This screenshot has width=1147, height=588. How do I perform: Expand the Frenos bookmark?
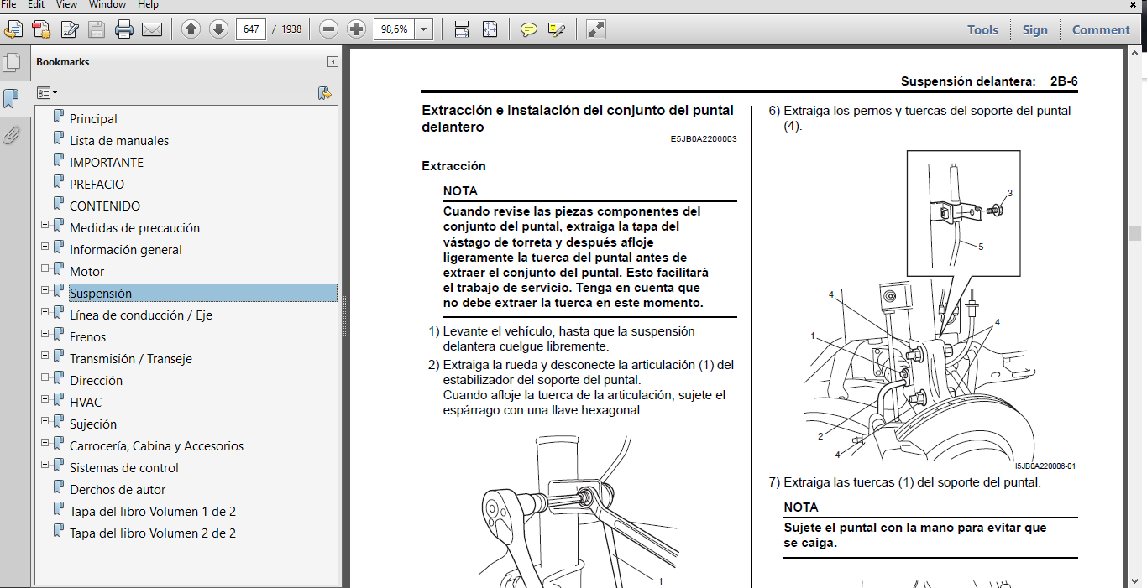pyautogui.click(x=45, y=333)
